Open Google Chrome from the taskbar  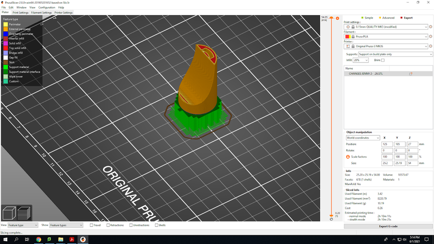39,239
